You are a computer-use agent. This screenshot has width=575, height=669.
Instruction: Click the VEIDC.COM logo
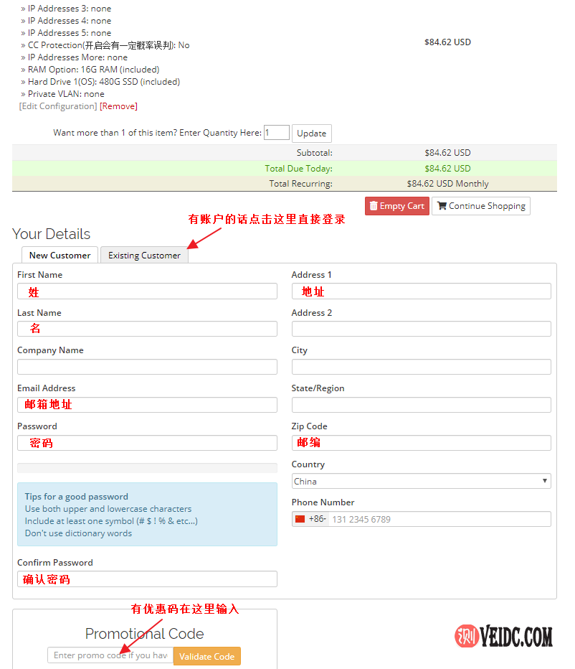point(503,636)
